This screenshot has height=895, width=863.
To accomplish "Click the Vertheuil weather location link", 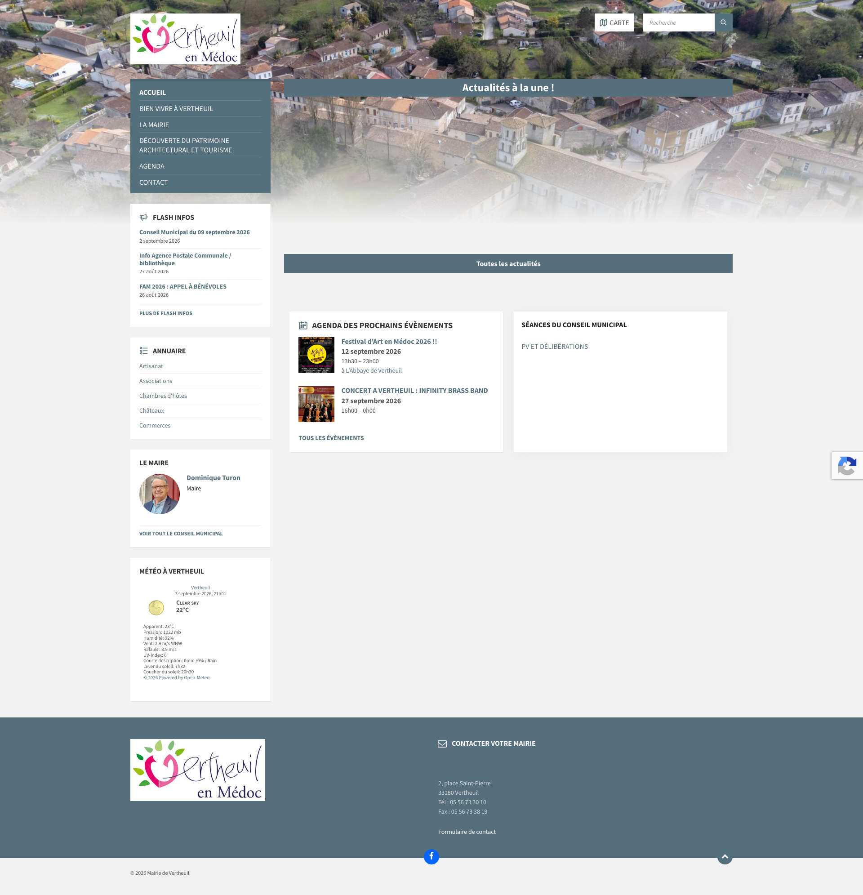I will click(x=200, y=588).
